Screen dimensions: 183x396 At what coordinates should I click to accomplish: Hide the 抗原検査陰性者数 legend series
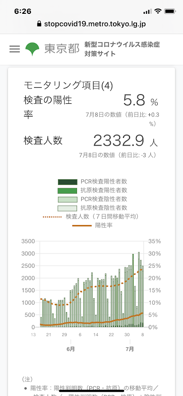(x=92, y=208)
